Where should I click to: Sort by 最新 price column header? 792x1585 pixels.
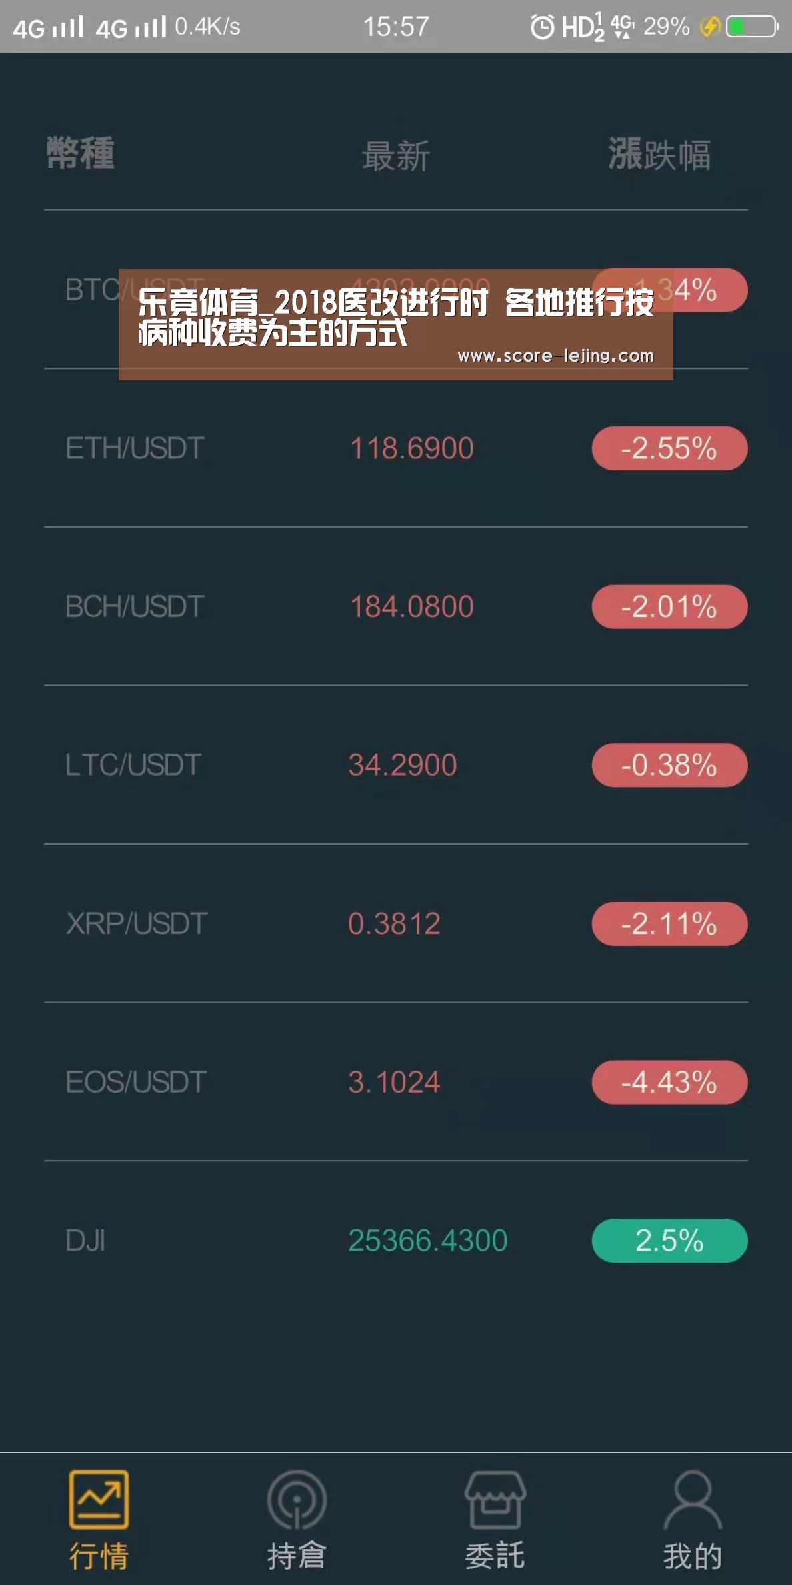(x=395, y=156)
